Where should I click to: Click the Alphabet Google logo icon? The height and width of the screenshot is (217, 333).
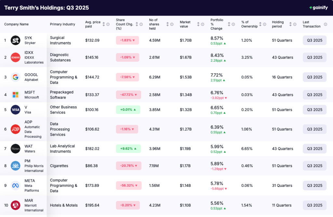(x=16, y=77)
